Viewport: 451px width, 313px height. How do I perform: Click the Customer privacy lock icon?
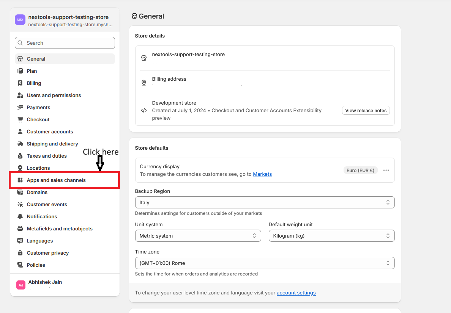point(20,253)
